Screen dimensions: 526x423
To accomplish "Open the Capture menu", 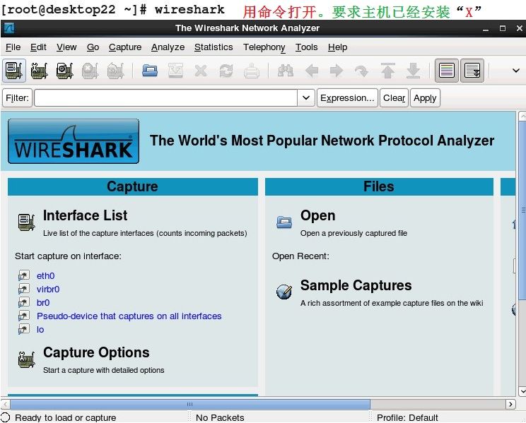I will [125, 47].
